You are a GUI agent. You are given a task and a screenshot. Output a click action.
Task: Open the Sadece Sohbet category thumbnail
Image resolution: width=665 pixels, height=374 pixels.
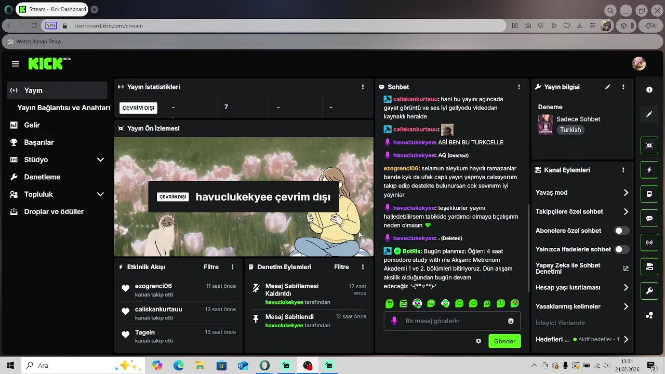[546, 125]
